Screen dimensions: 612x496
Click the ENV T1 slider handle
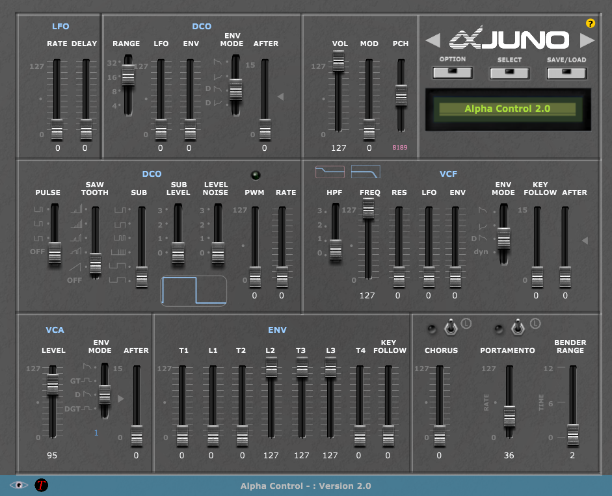point(182,436)
